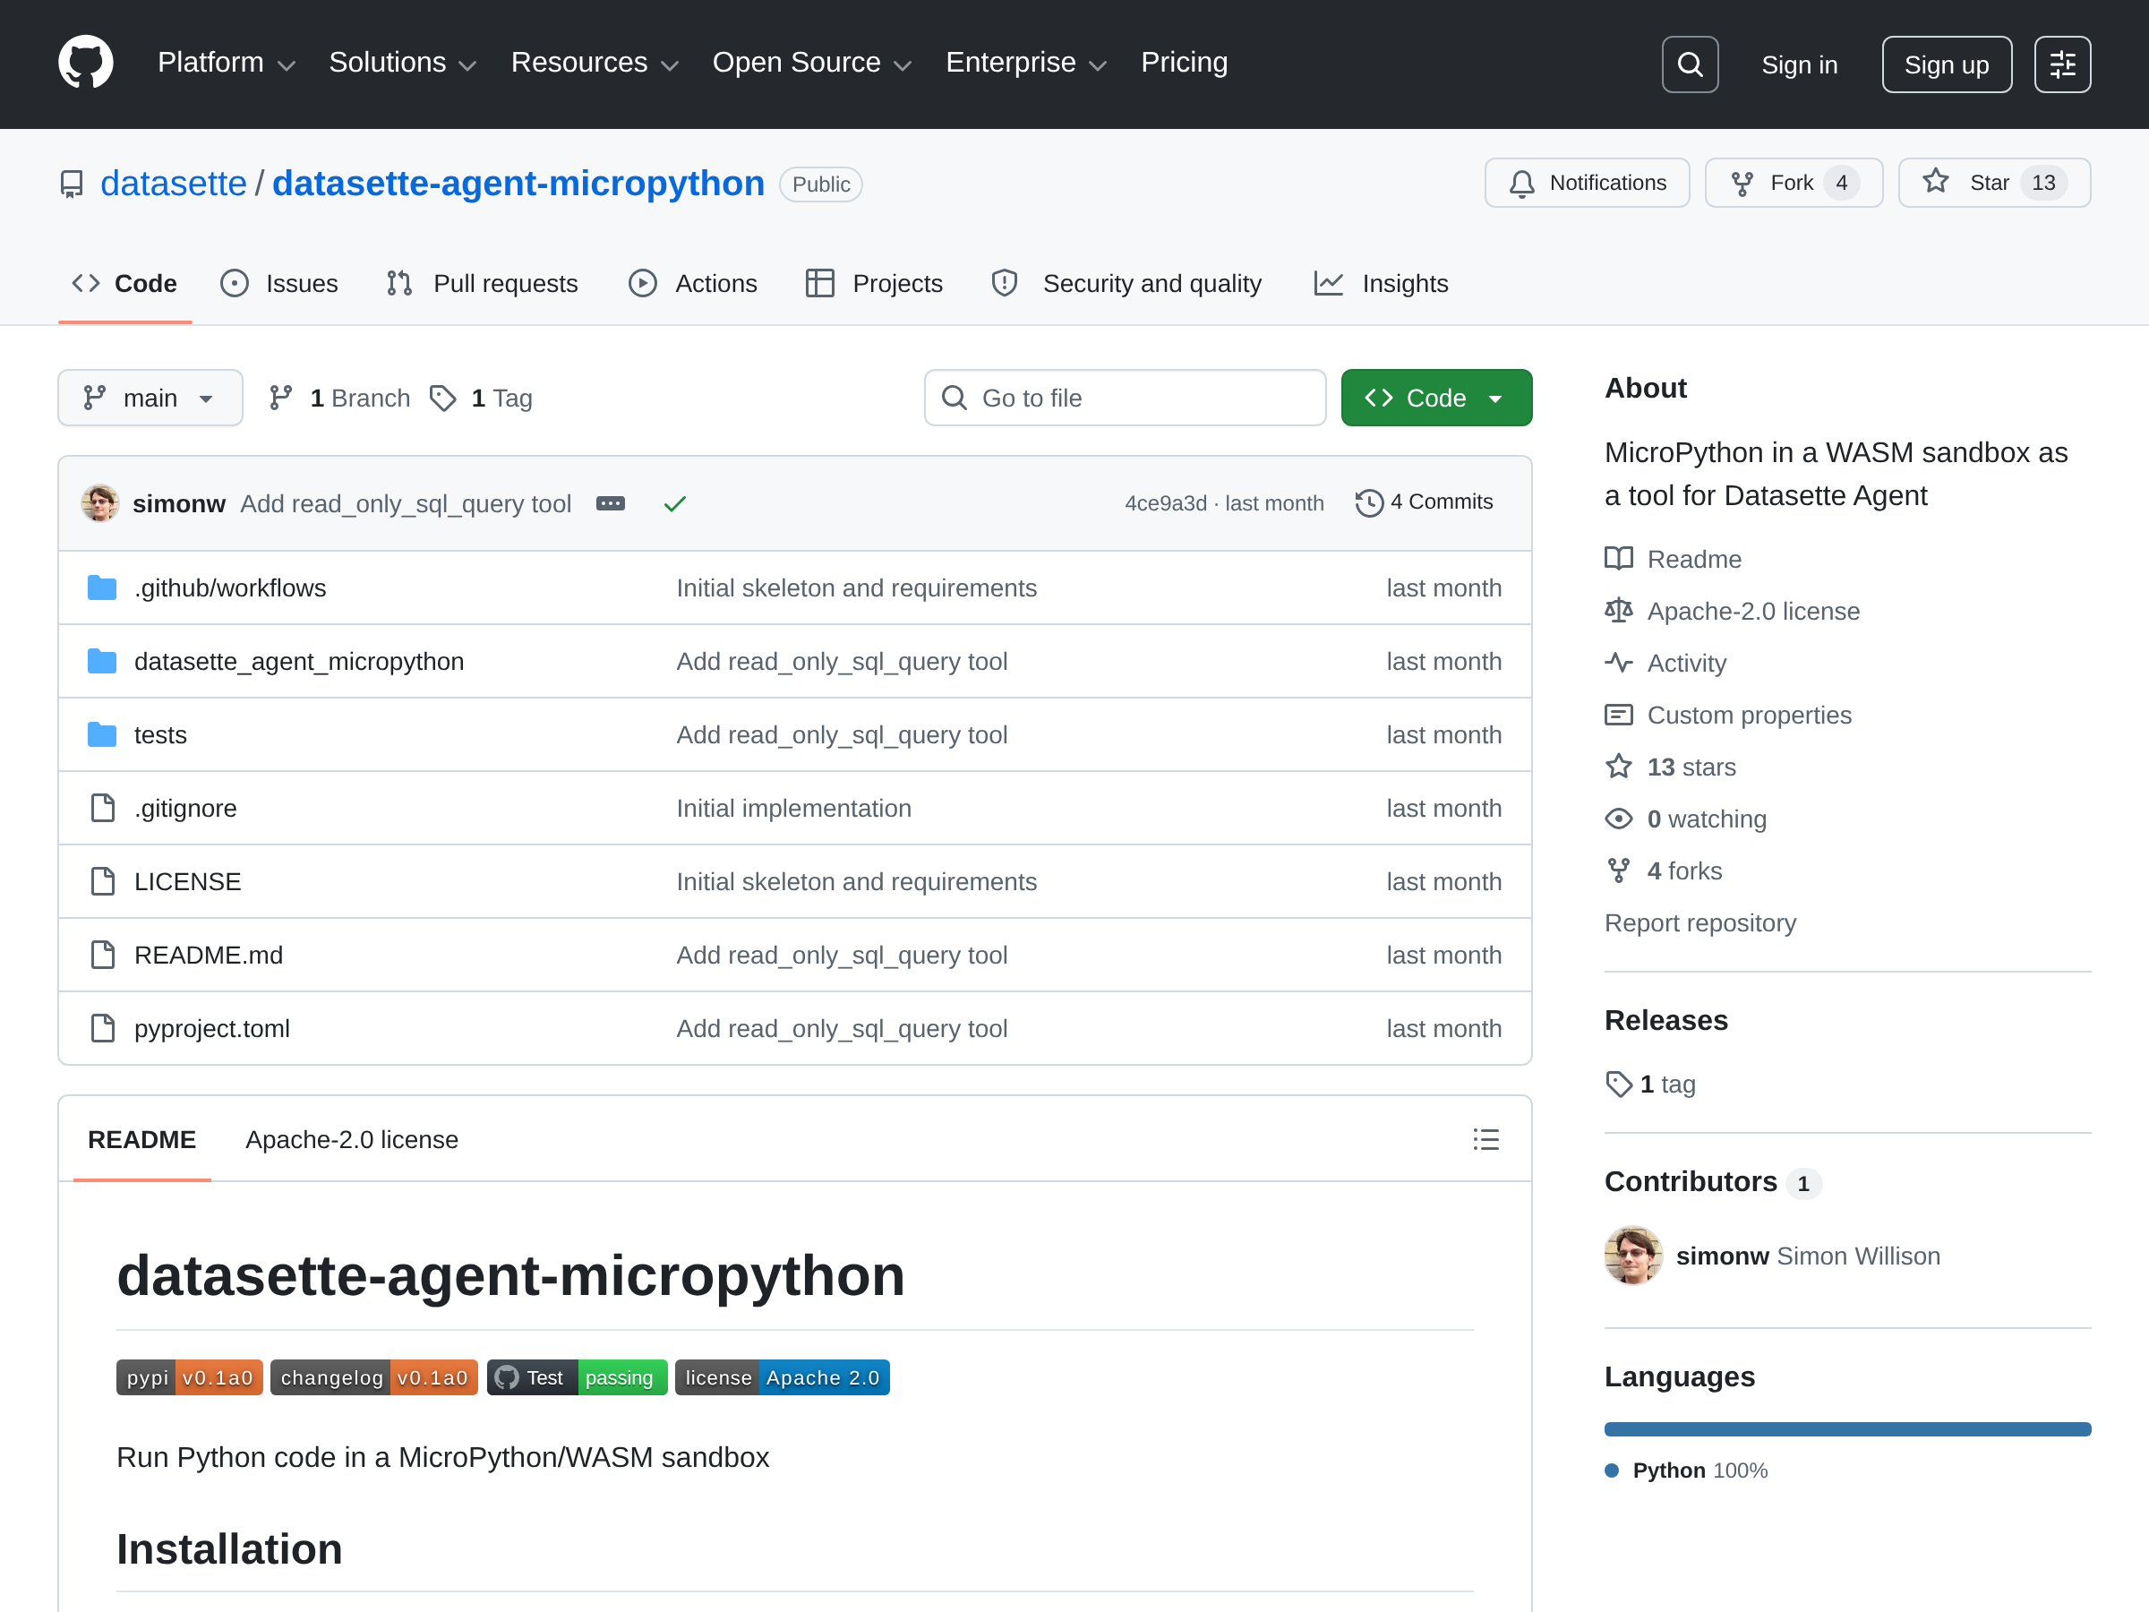Click Sign in

(x=1799, y=65)
